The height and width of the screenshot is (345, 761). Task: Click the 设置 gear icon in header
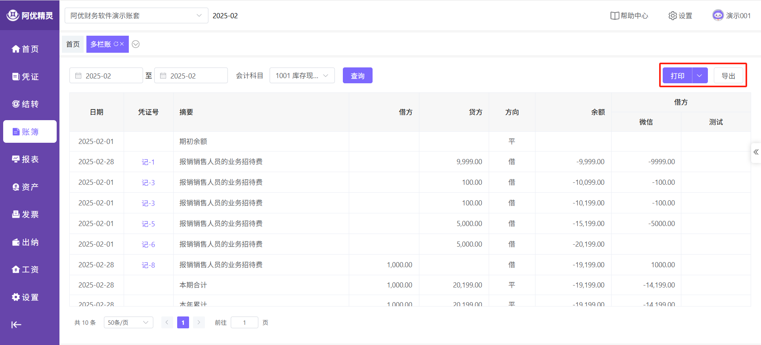point(673,16)
